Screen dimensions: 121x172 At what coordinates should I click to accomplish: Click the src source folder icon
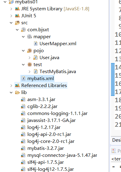click(x=17, y=23)
